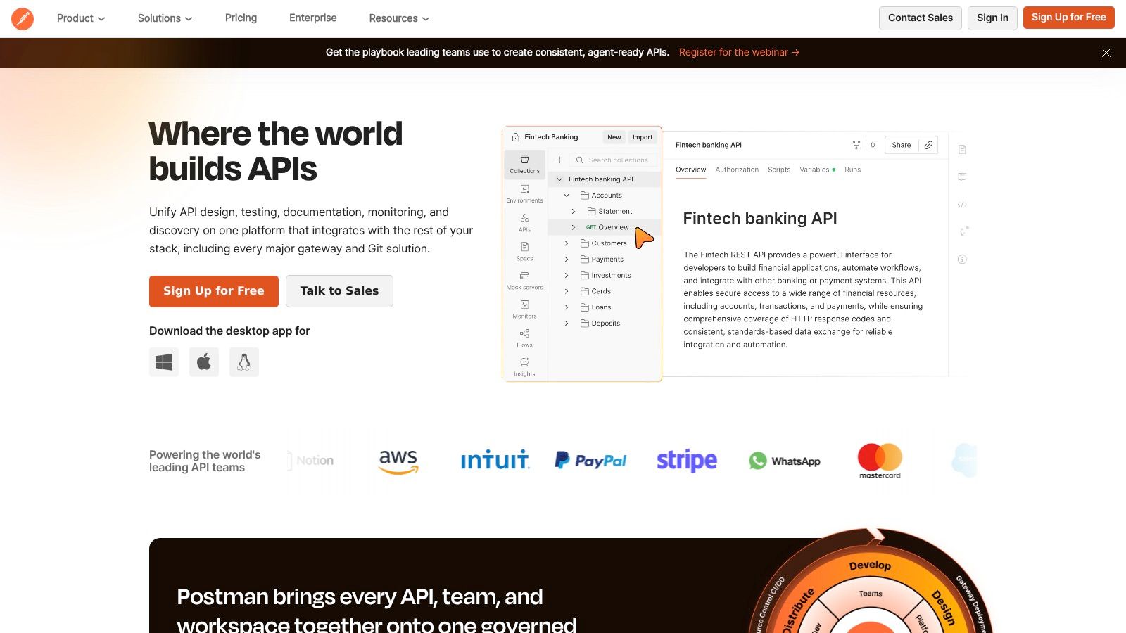This screenshot has height=633, width=1126.
Task: Select the Collections sidebar icon
Action: click(x=524, y=164)
